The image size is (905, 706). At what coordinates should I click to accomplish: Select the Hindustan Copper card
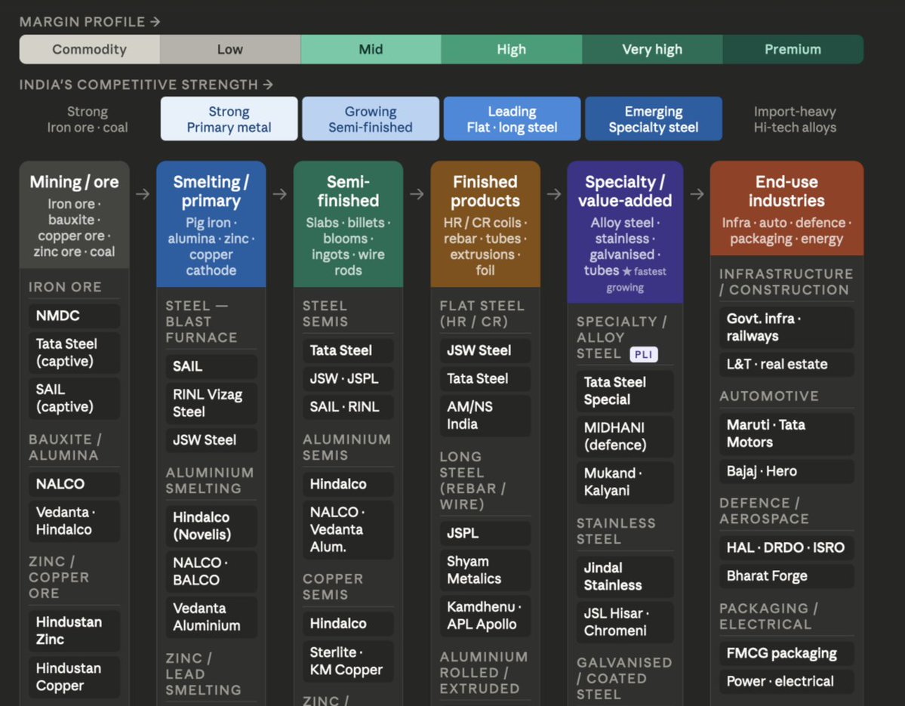click(x=75, y=677)
